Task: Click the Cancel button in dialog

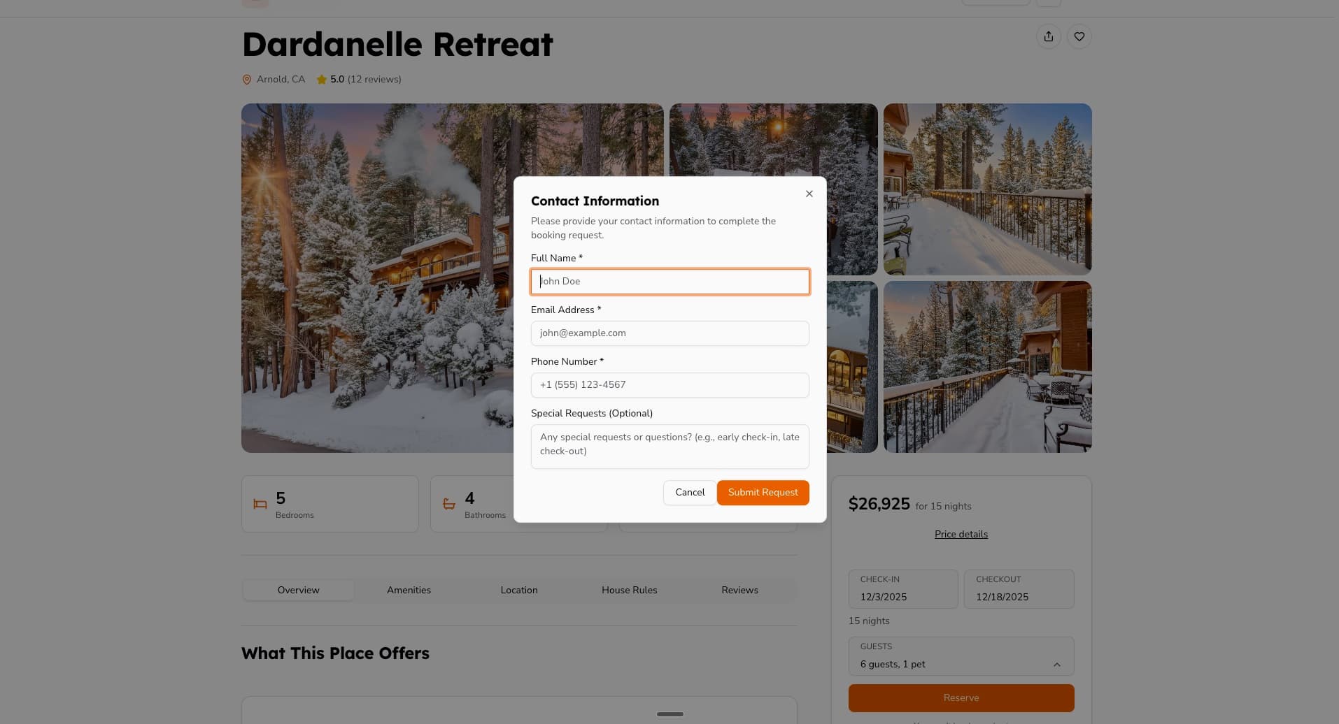Action: 690,493
